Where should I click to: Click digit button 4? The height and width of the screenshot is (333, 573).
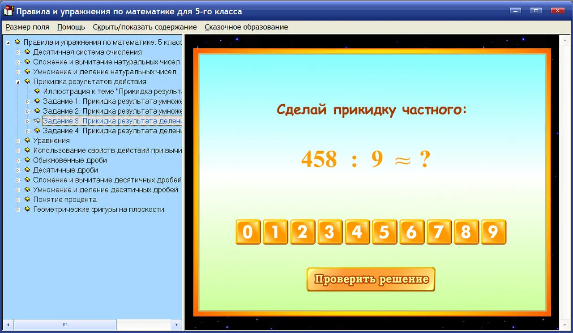coord(357,232)
